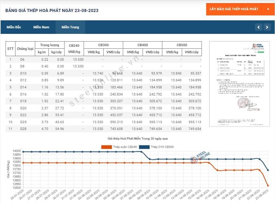Click the CB400 column header

[143, 45]
